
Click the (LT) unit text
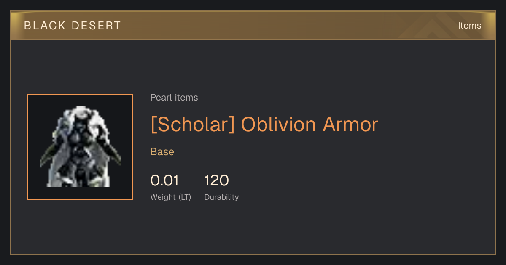[185, 197]
